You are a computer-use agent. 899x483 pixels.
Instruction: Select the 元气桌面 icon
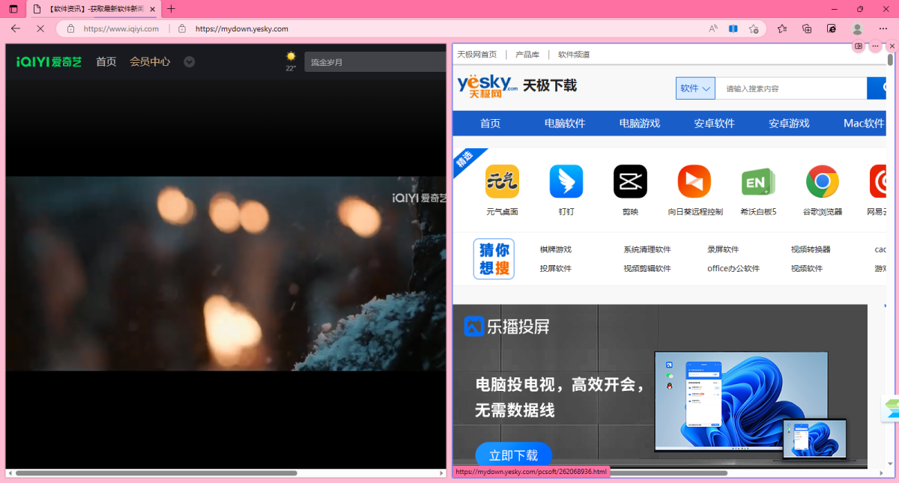click(x=502, y=181)
